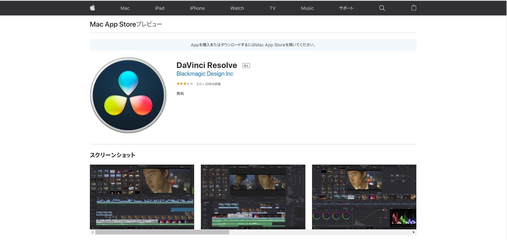This screenshot has height=240, width=507.
Task: Go to the iPhone section
Action: (197, 8)
